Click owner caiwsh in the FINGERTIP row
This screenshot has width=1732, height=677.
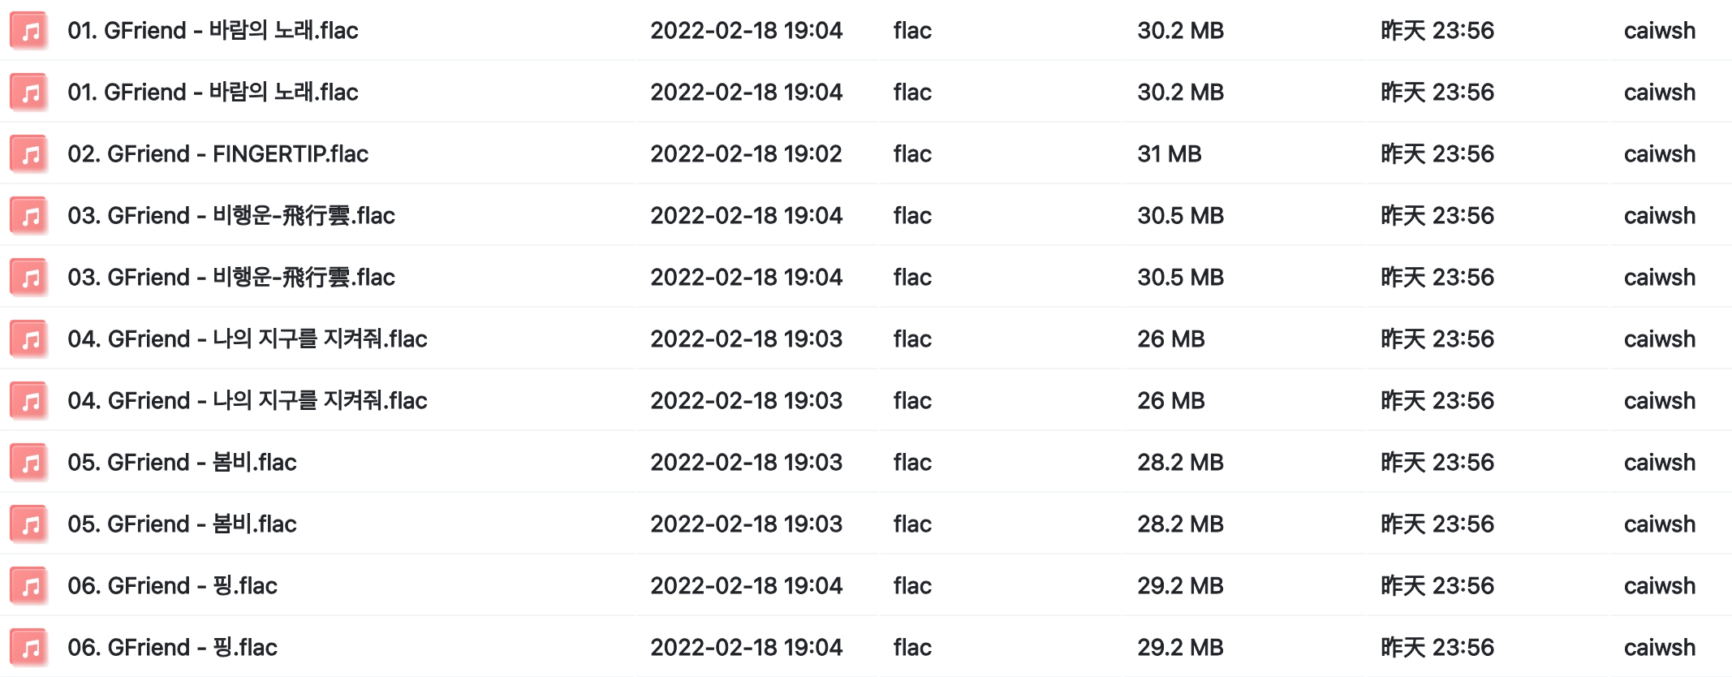[1659, 154]
